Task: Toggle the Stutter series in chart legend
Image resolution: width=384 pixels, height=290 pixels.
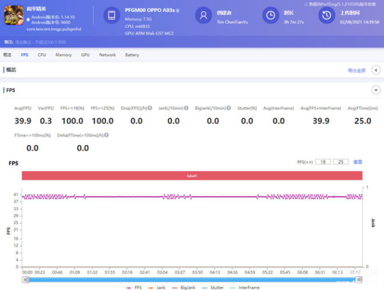Action: coord(213,288)
